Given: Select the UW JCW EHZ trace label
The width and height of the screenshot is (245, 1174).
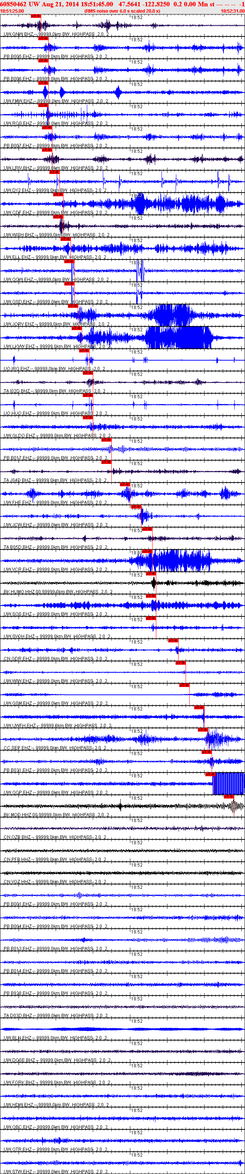Looking at the screenshot, I should click(x=56, y=525).
